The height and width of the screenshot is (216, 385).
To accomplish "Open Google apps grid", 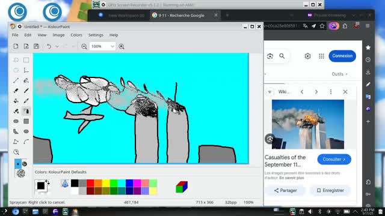I will click(321, 56).
